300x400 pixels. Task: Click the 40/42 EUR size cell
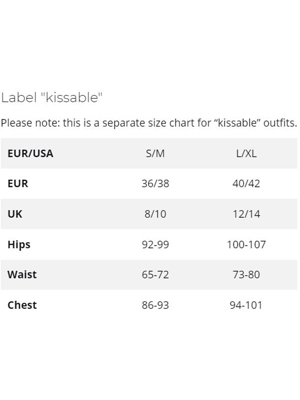coord(246,184)
